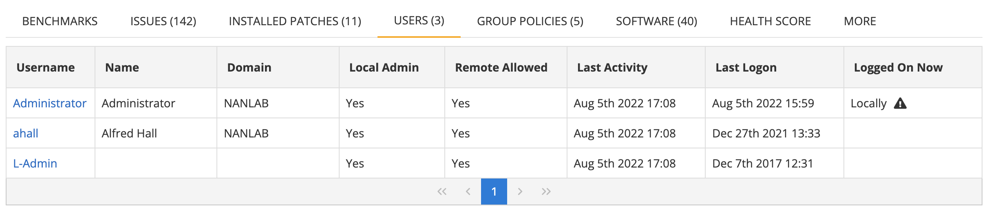Click the warning triangle icon beside Locally
Screen dimensions: 989x209
[x=900, y=104]
